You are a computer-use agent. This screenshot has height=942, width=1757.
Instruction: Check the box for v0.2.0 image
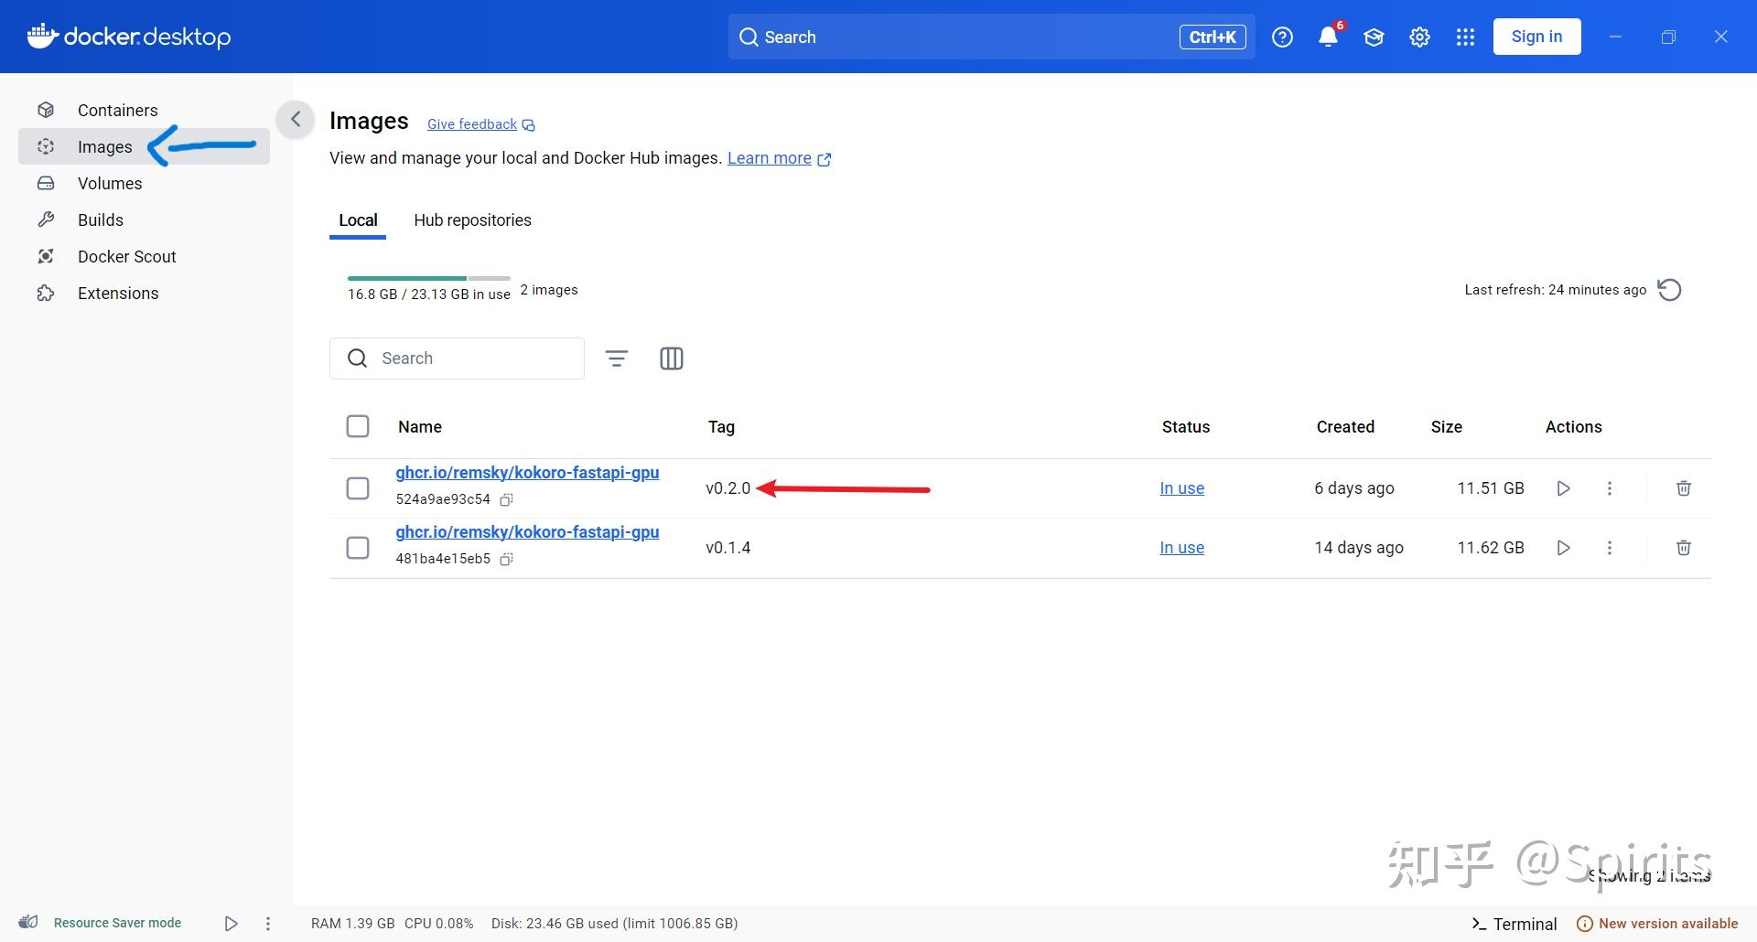point(358,488)
